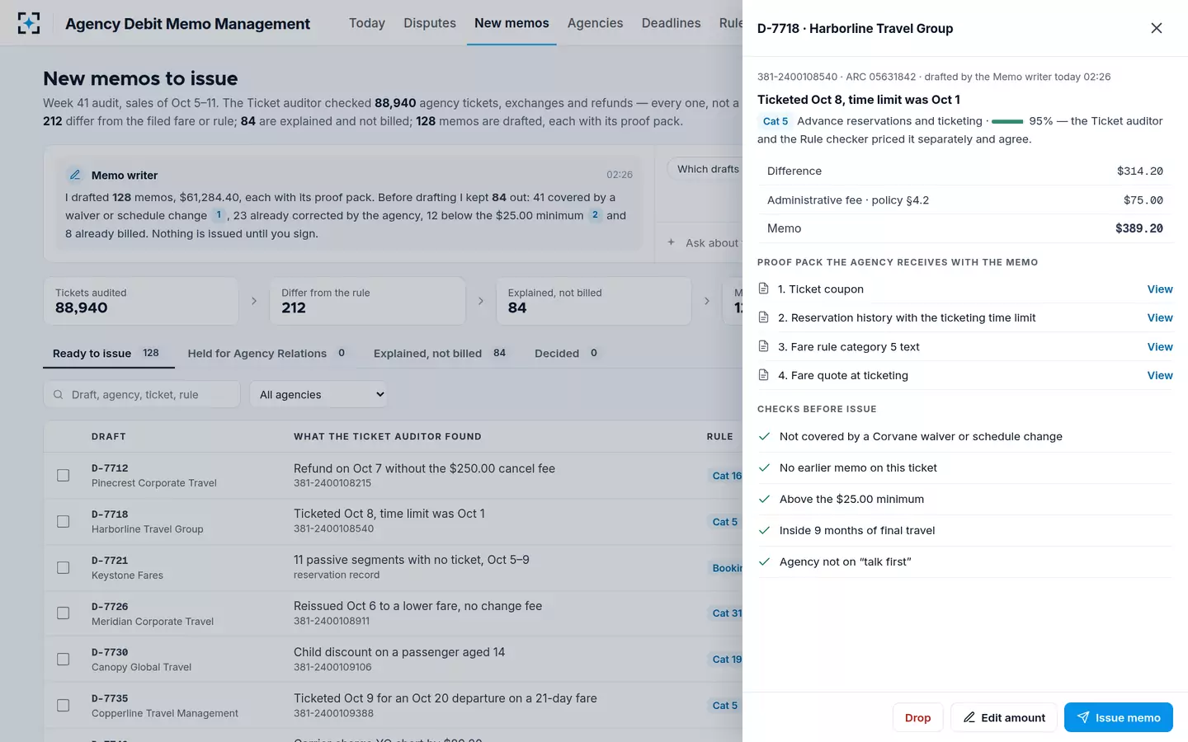Open the Deadlines tab
1188x742 pixels.
(x=672, y=23)
